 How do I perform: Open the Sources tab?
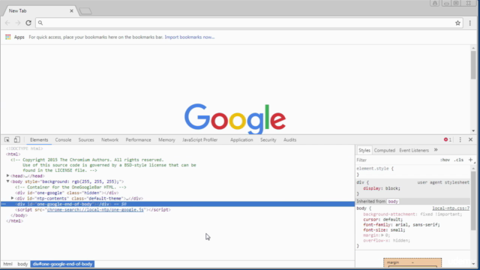(x=86, y=140)
